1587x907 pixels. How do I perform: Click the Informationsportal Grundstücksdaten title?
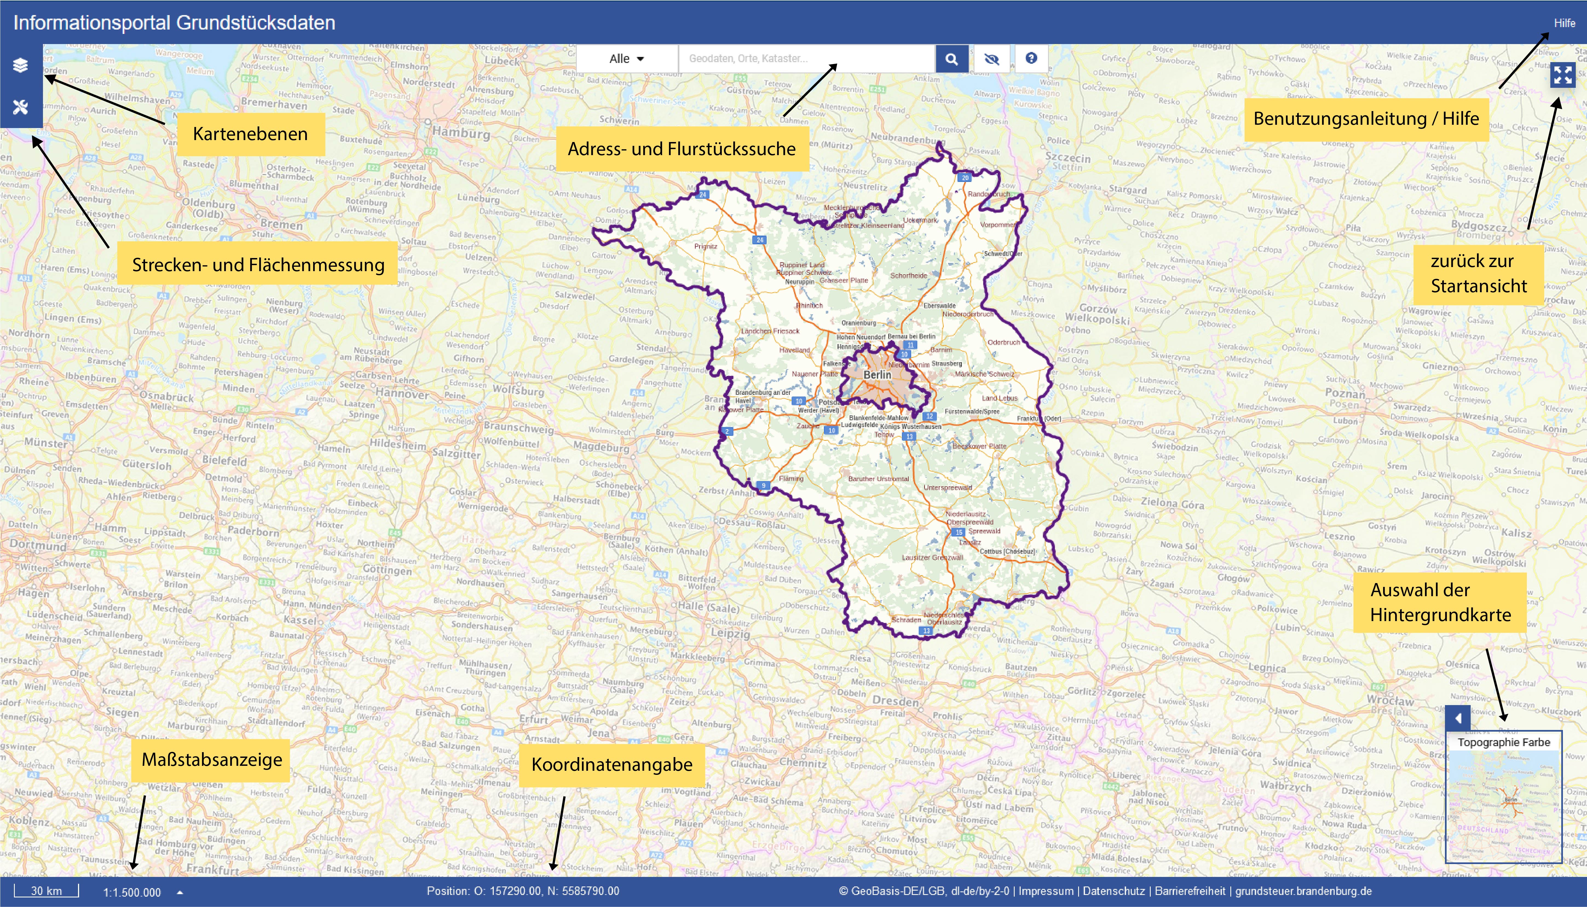tap(174, 23)
